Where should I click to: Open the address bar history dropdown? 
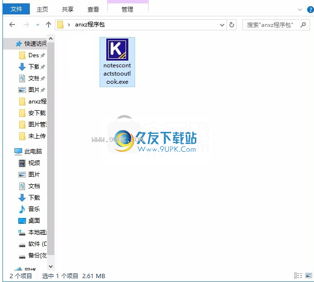[x=222, y=25]
